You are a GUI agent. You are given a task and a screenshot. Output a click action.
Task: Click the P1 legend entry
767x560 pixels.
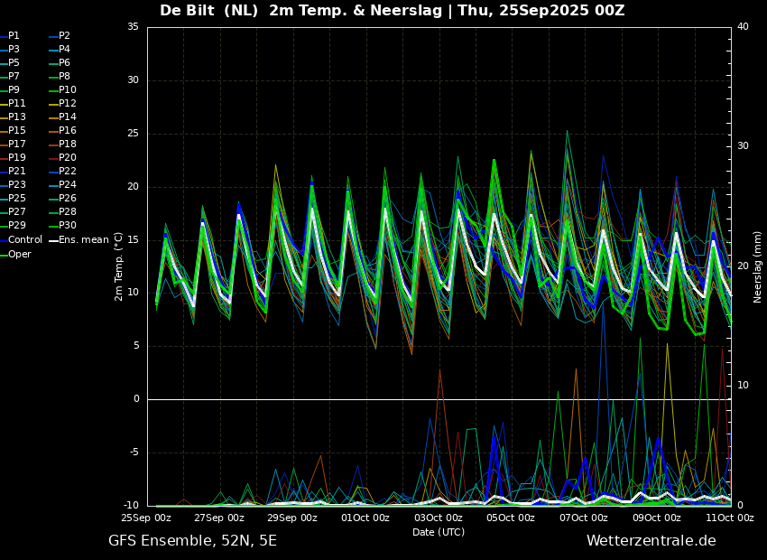tap(10, 36)
